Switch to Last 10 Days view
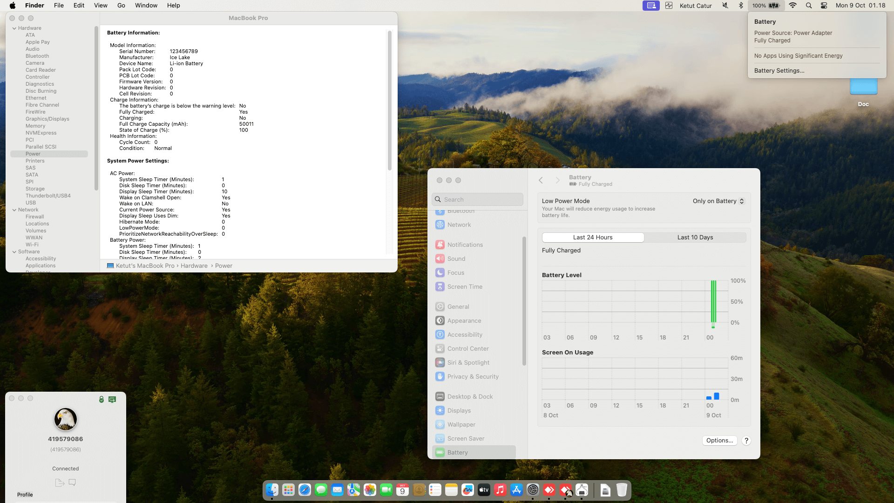Image resolution: width=894 pixels, height=503 pixels. coord(695,238)
